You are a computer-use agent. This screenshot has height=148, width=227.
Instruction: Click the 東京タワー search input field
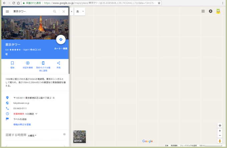coord(32,11)
